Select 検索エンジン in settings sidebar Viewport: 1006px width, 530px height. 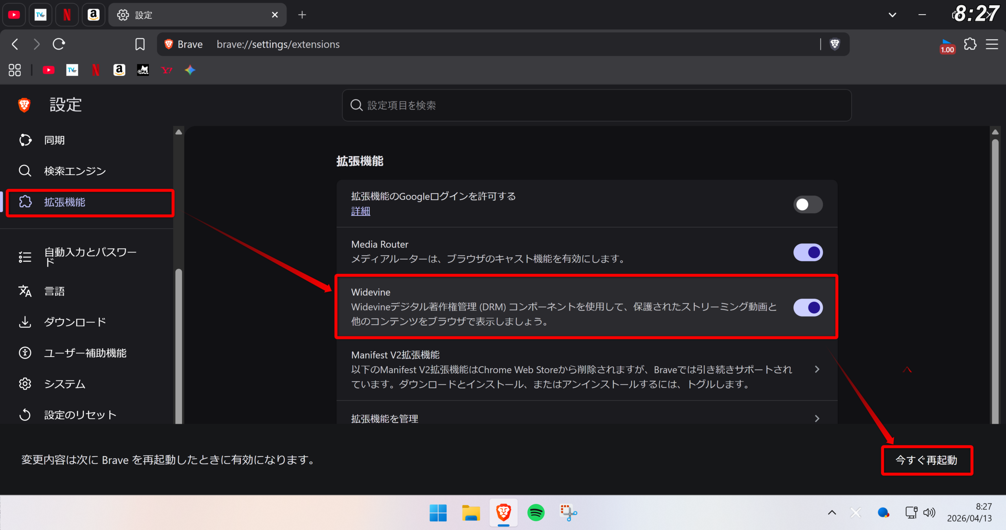coord(75,171)
